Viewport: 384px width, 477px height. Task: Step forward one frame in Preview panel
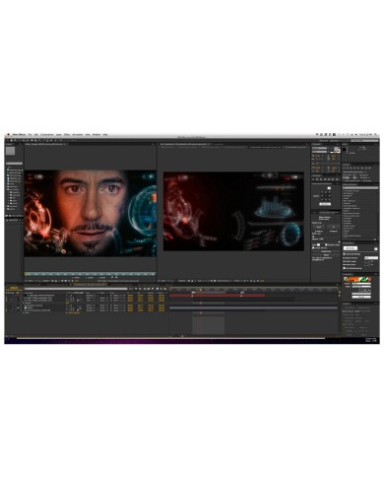click(x=354, y=168)
